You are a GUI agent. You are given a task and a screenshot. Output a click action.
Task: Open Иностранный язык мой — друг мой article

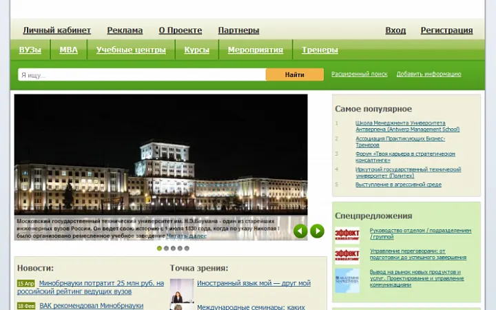click(x=254, y=283)
